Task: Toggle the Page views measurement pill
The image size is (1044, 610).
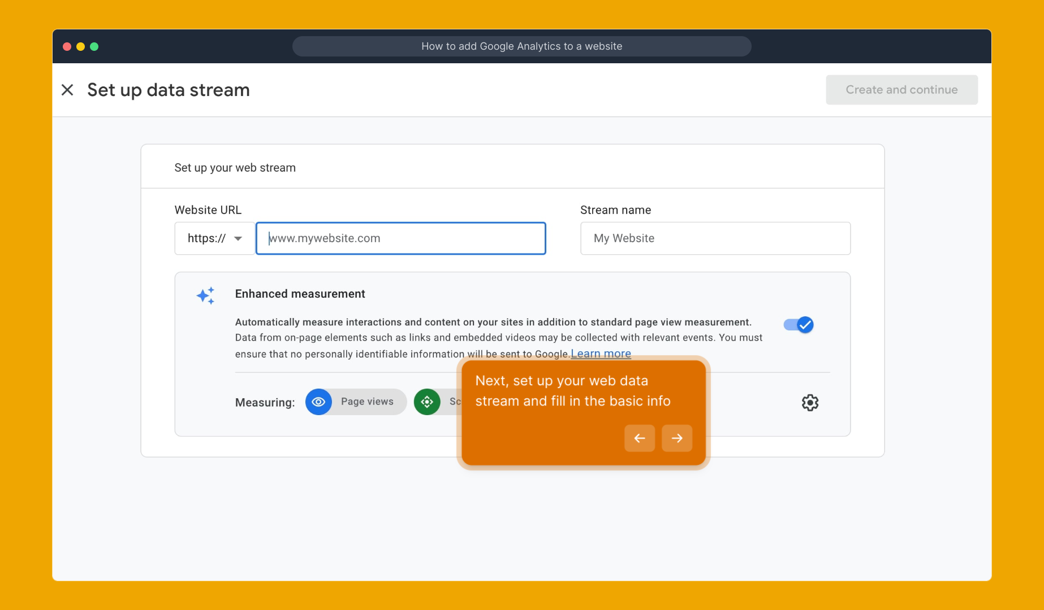Action: point(355,402)
